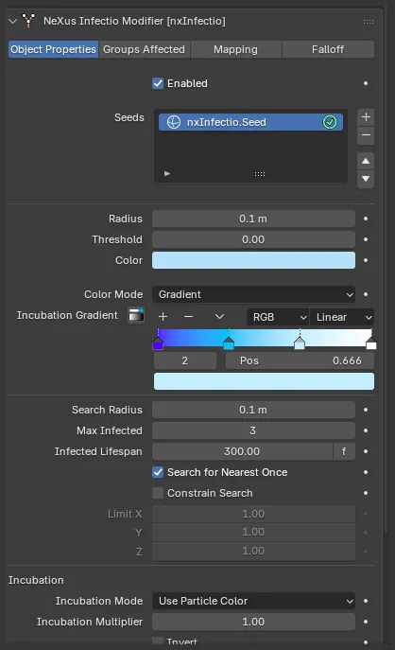Animate the Radius property dot
The image size is (395, 650).
click(x=366, y=219)
